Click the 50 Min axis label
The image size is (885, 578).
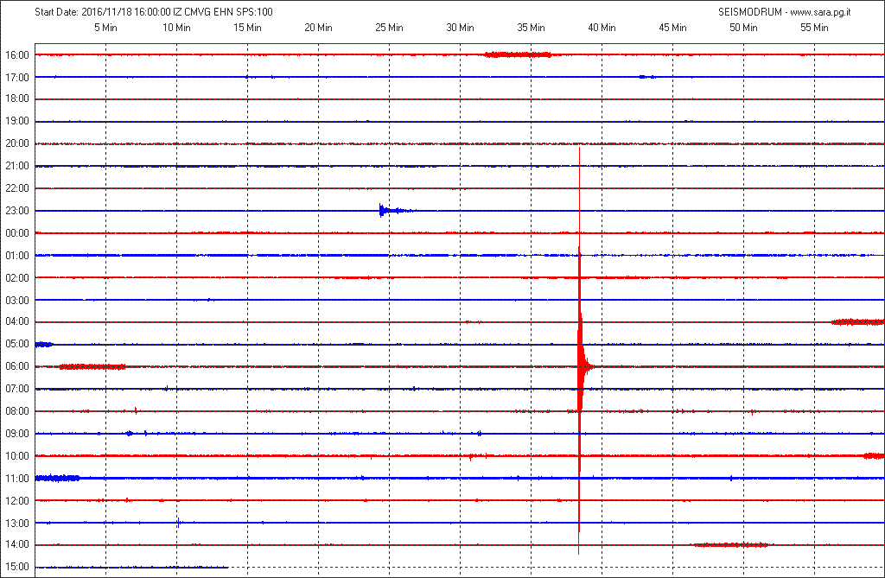tap(743, 28)
